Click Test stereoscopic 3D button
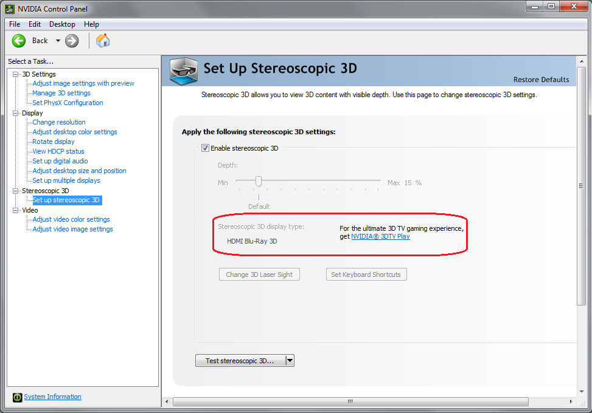The height and width of the screenshot is (413, 592). point(240,361)
